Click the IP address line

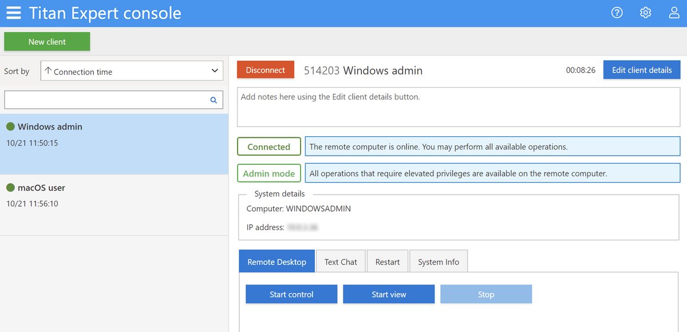282,227
